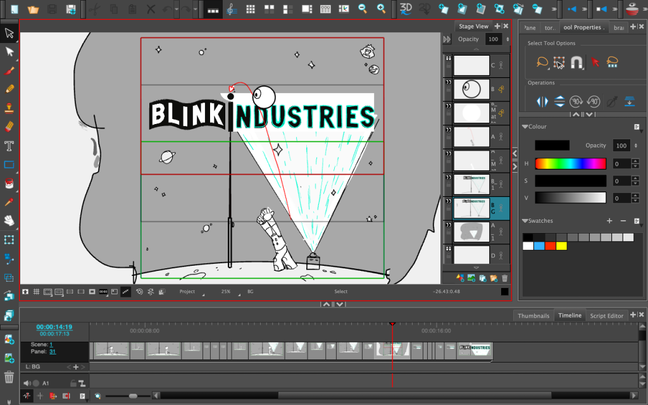Viewport: 648px width, 405px height.
Task: Select the Text tool in left toolbar
Action: [9, 146]
